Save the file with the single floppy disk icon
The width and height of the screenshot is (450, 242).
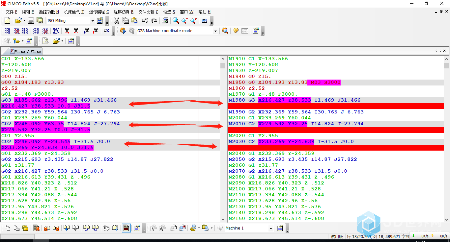point(31,20)
